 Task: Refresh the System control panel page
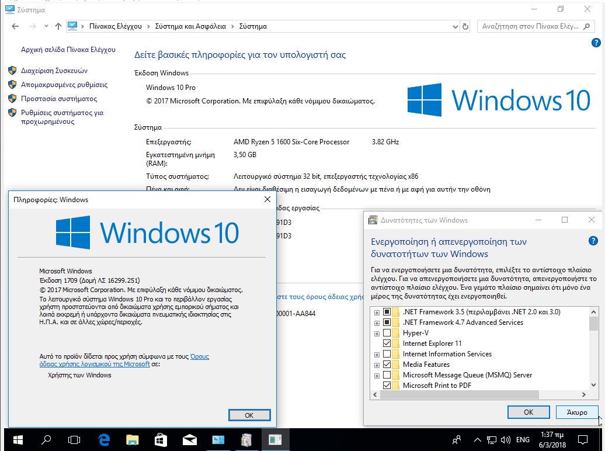click(465, 26)
